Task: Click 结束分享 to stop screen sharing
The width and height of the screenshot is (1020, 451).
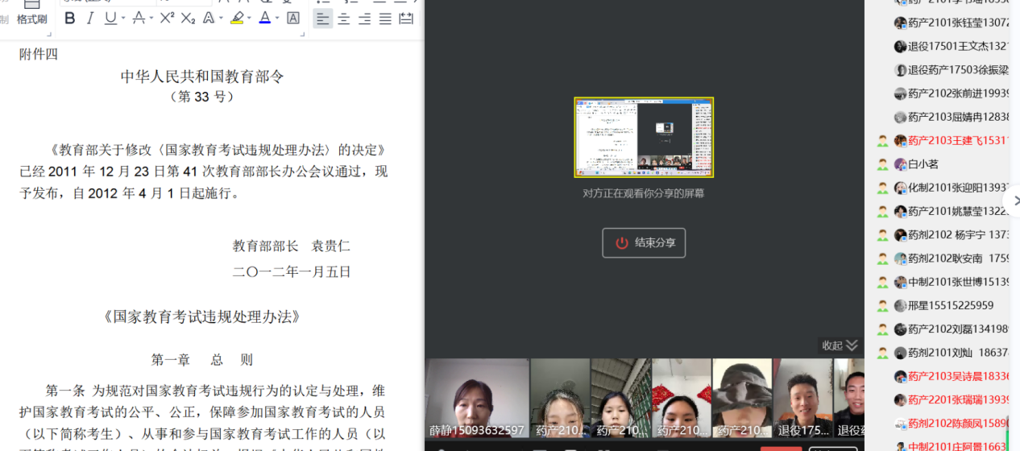Action: coord(644,242)
